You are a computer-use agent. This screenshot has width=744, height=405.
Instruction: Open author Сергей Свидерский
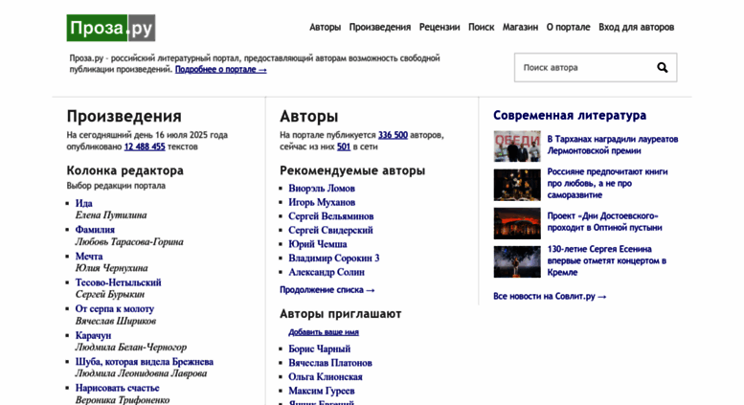point(330,230)
